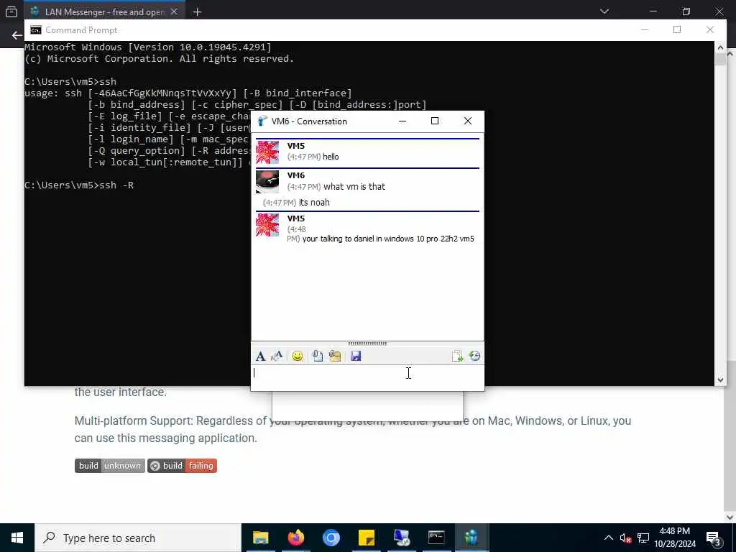Switch to Command Prompt via its taskbar icon
736x552 pixels.
point(436,538)
